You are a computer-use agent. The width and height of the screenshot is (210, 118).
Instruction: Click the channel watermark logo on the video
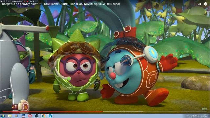point(204,109)
